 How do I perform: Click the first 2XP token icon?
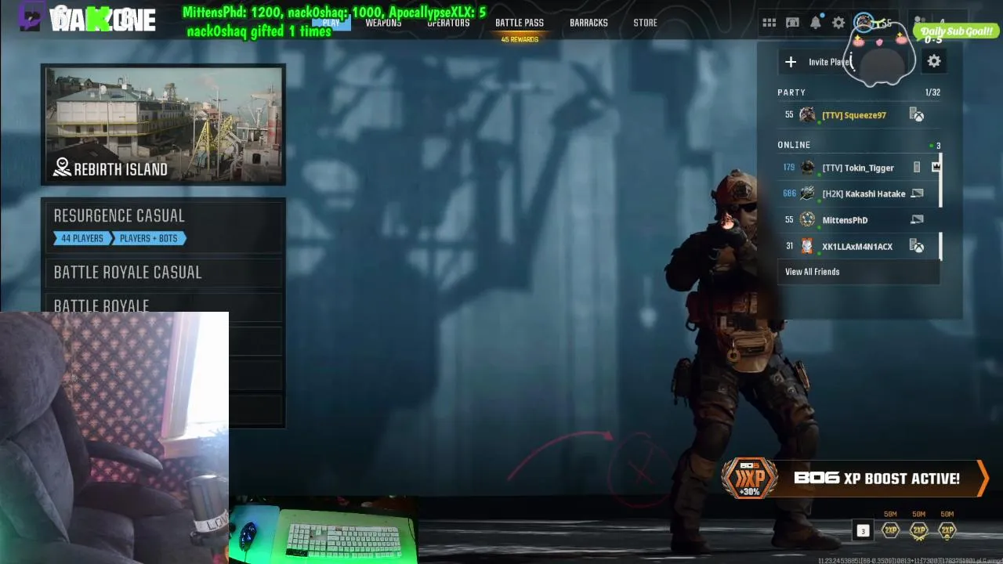coord(891,531)
